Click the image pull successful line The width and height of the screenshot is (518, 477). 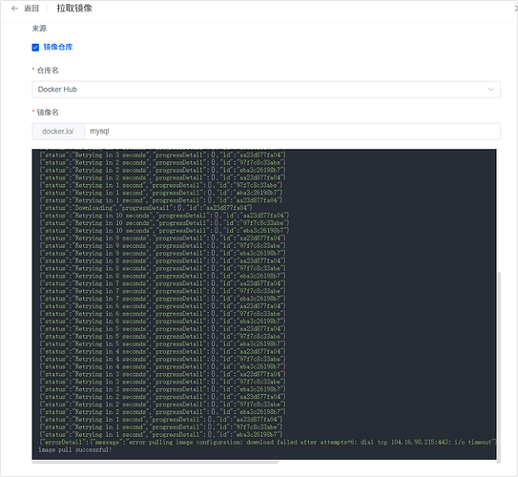pos(75,449)
